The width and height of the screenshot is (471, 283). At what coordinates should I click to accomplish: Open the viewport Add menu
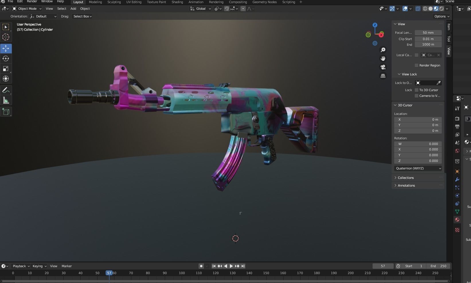(x=73, y=9)
